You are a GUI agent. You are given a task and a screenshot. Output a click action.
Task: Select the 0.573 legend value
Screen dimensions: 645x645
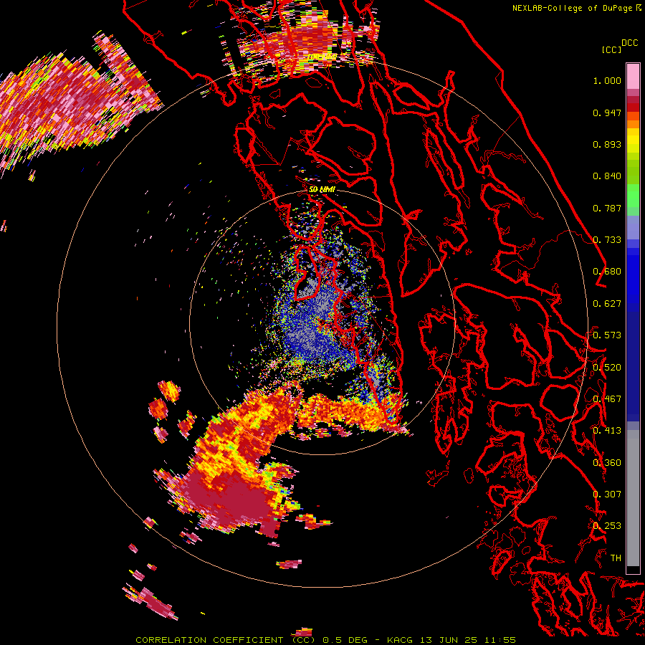point(607,335)
